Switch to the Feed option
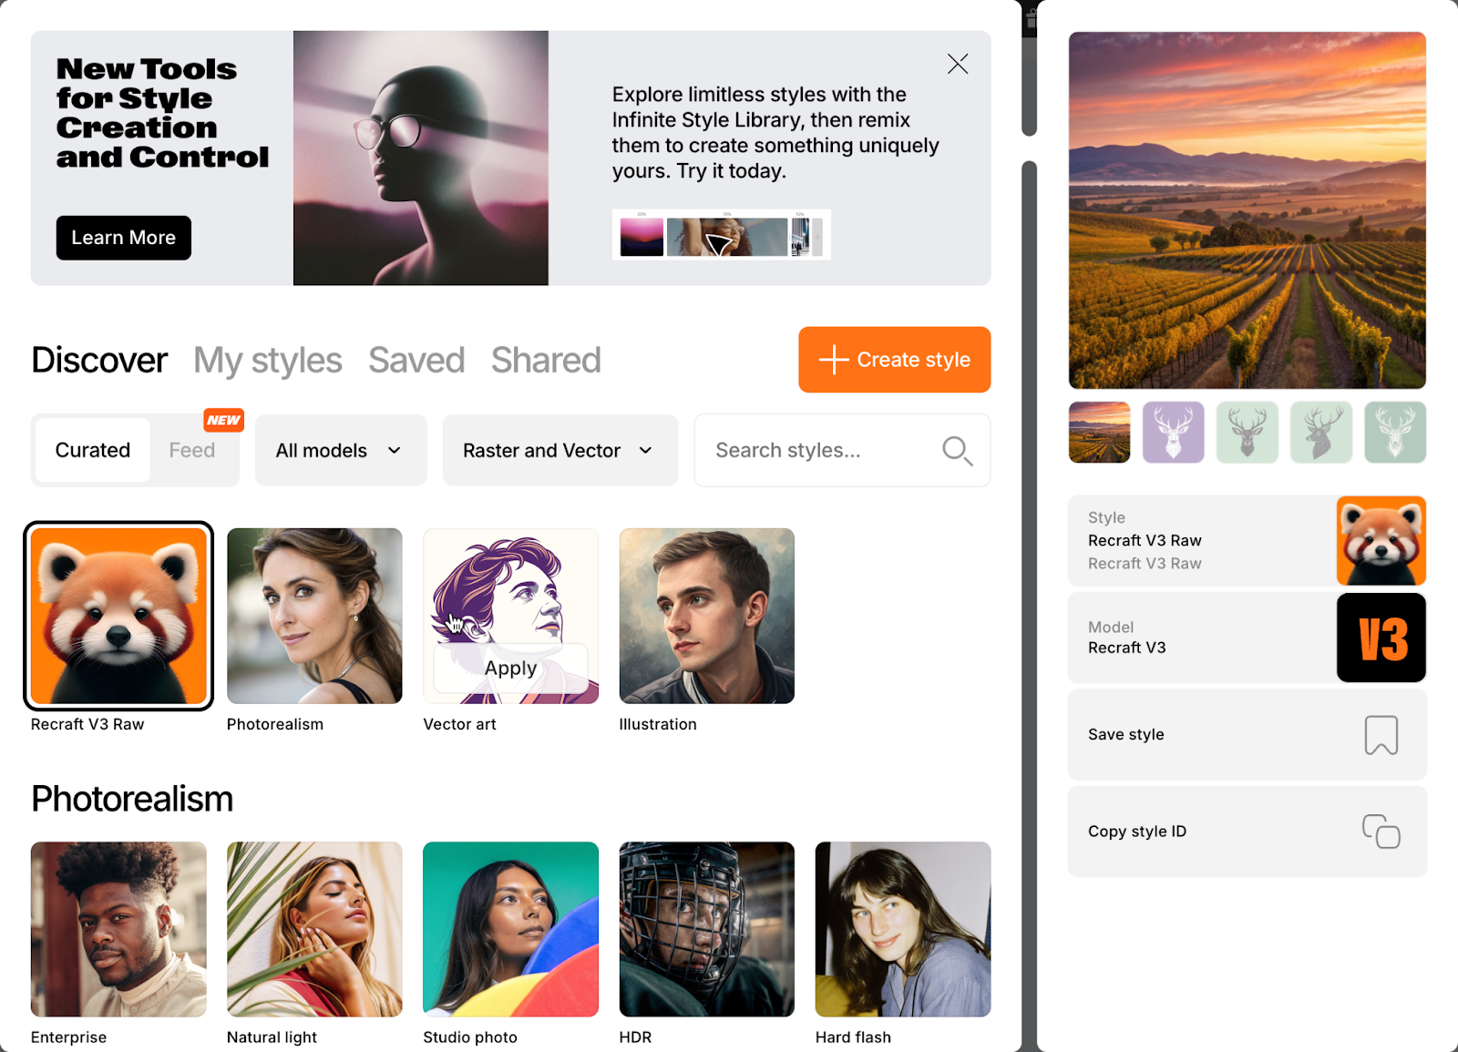This screenshot has width=1458, height=1052. [x=192, y=450]
